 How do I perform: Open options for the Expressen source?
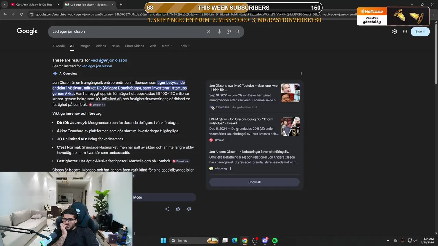click(x=261, y=107)
